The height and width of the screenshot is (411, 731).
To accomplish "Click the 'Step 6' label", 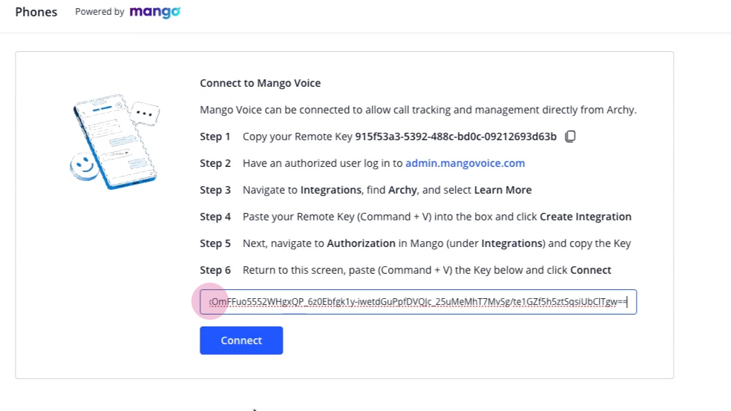I will 215,270.
